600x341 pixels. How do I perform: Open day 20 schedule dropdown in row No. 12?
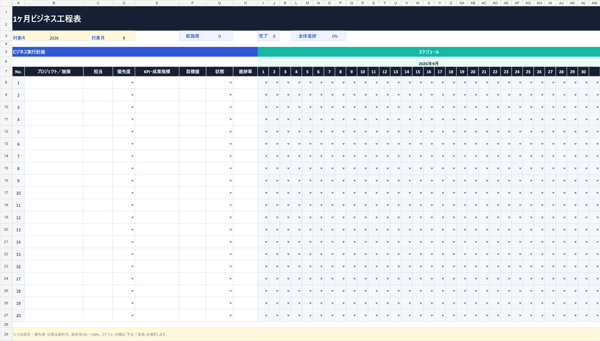pos(476,218)
